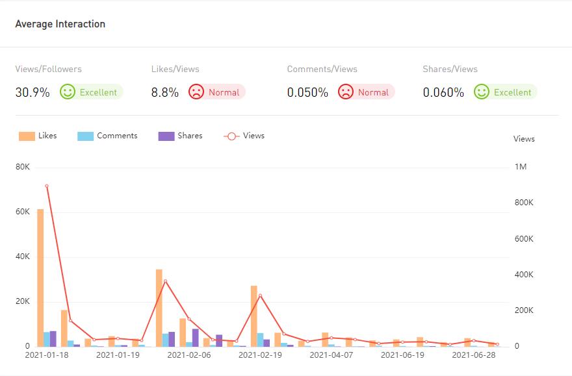Image resolution: width=572 pixels, height=376 pixels.
Task: Click the smiley icon beside Views/Followers Excellent
Action: pos(68,92)
